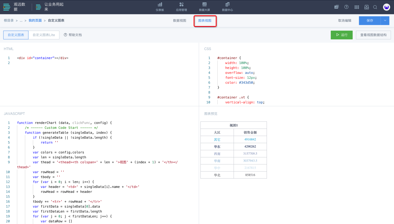
Task: Click 查看视图数据结构 button
Action: click(373, 35)
